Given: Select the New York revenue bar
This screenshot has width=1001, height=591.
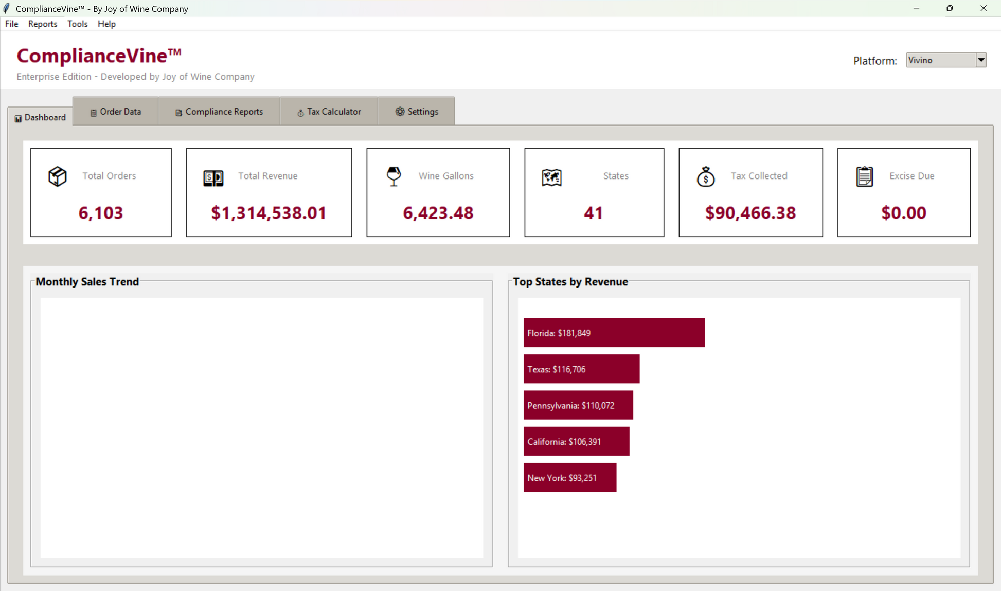Looking at the screenshot, I should tap(570, 478).
